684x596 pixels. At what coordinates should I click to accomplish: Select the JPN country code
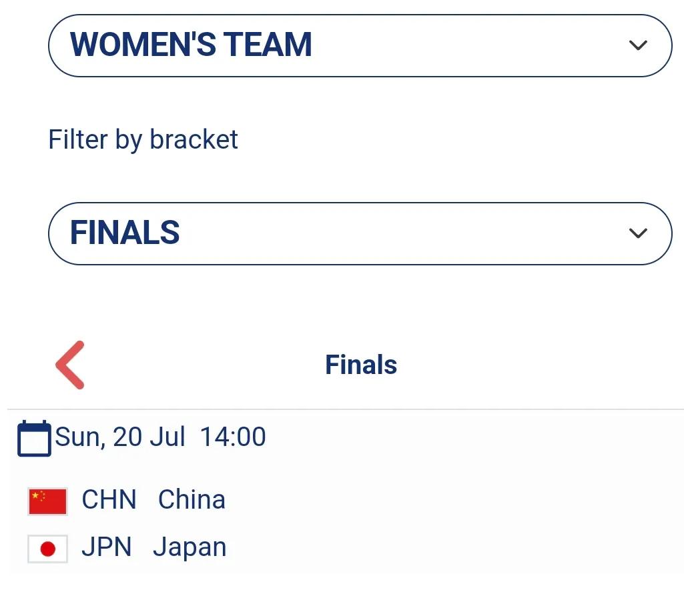[x=107, y=547]
